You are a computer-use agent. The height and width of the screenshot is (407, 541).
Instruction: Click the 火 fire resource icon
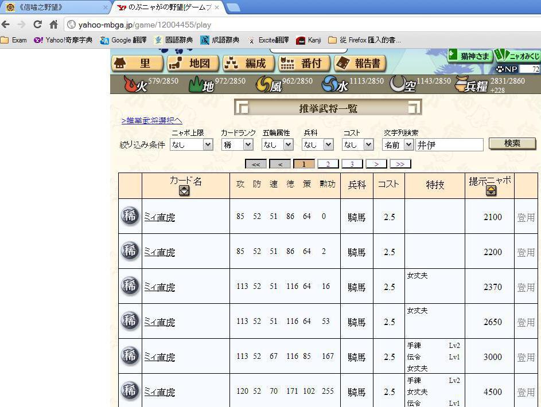coord(135,84)
